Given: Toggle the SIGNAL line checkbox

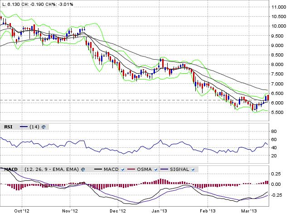Looking at the screenshot, I should [x=193, y=170].
